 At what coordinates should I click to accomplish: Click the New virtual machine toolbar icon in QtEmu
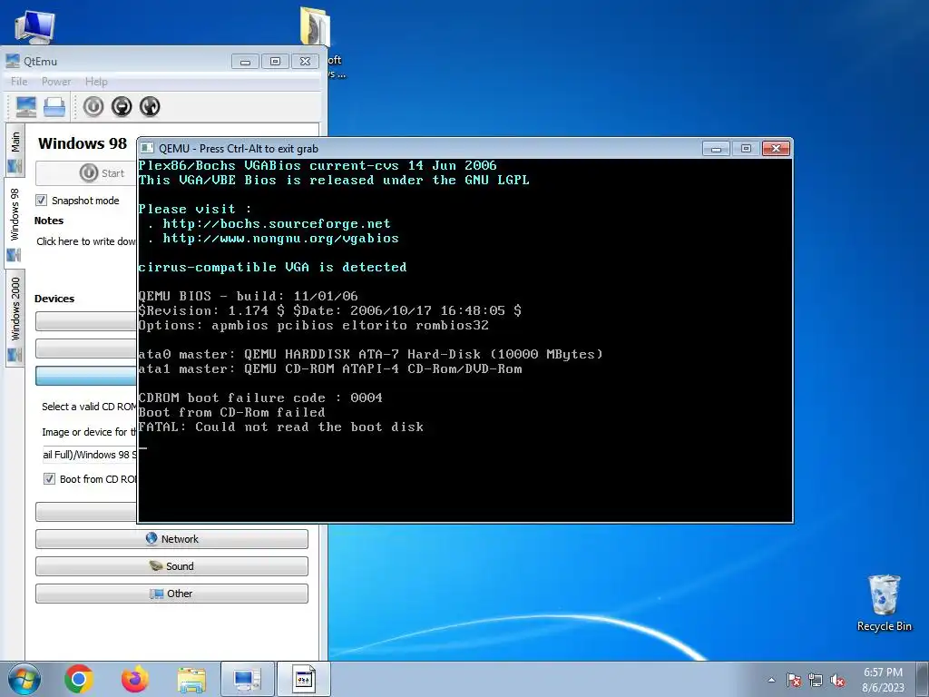pos(26,107)
